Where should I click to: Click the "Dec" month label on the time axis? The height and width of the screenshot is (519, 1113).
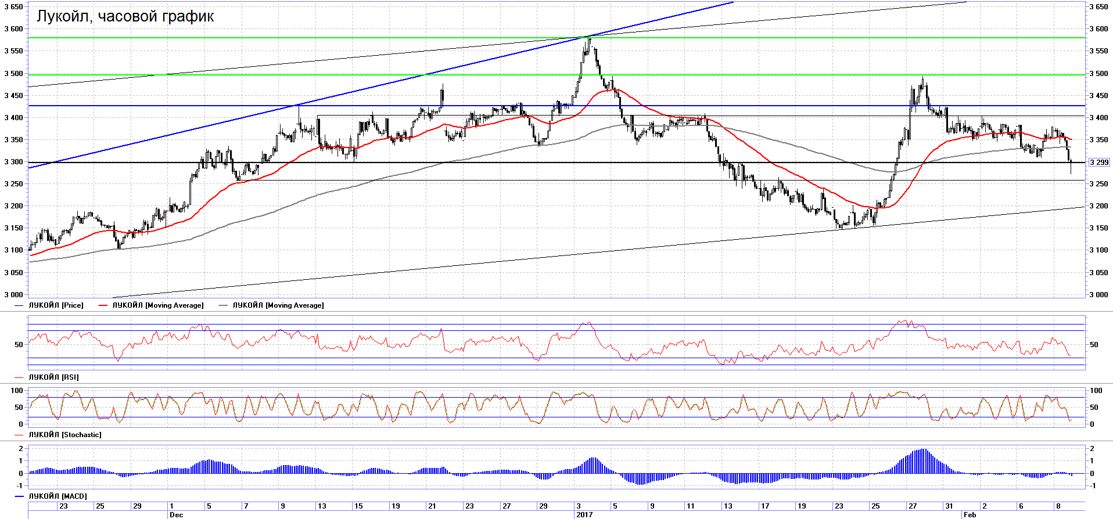click(176, 515)
